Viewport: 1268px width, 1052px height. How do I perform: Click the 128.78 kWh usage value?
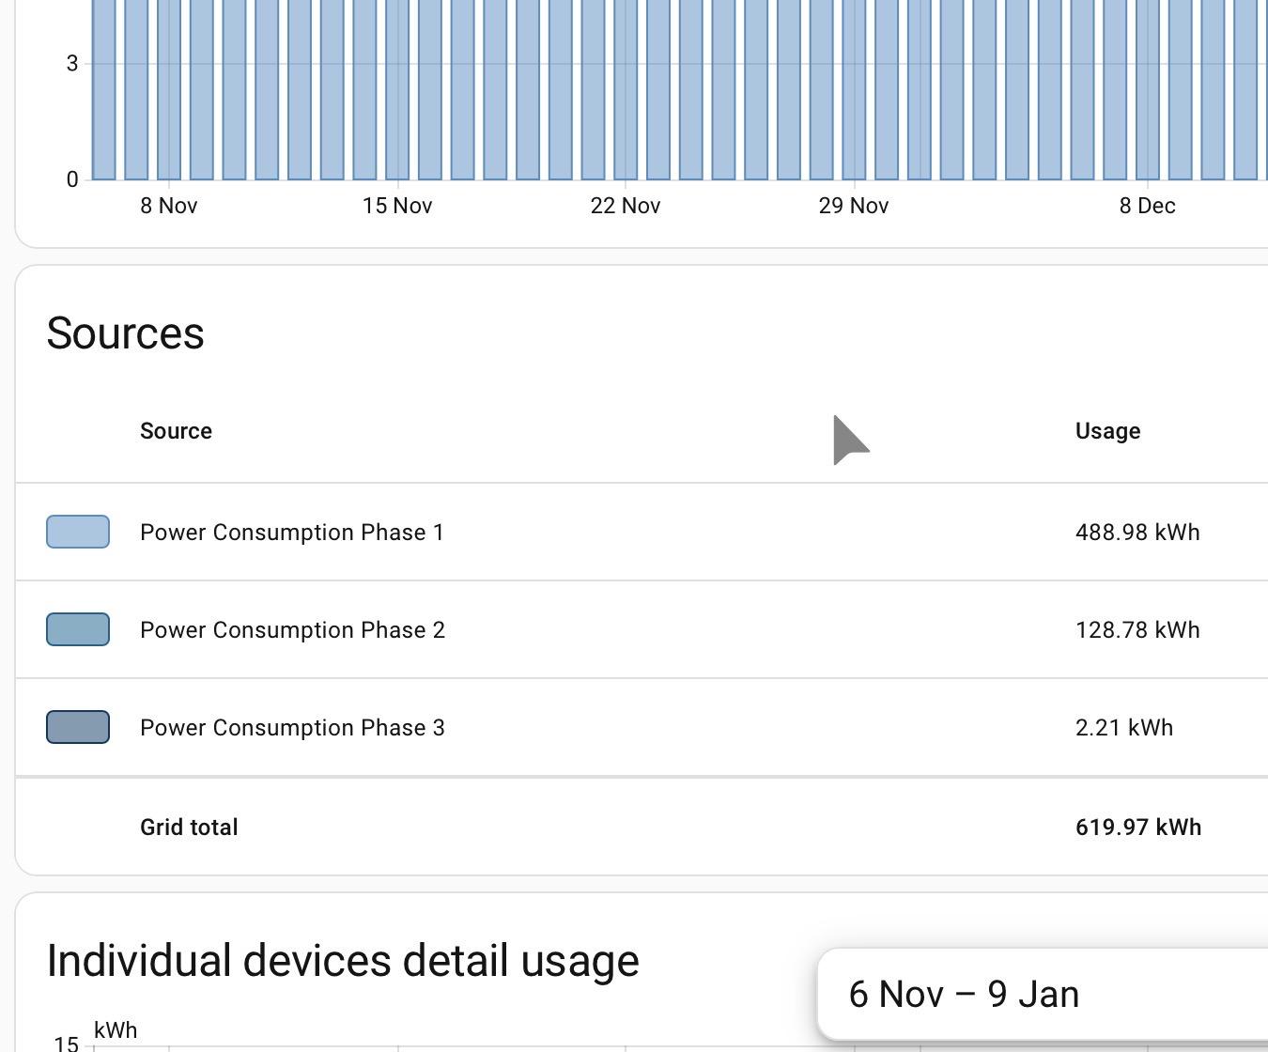coord(1137,630)
